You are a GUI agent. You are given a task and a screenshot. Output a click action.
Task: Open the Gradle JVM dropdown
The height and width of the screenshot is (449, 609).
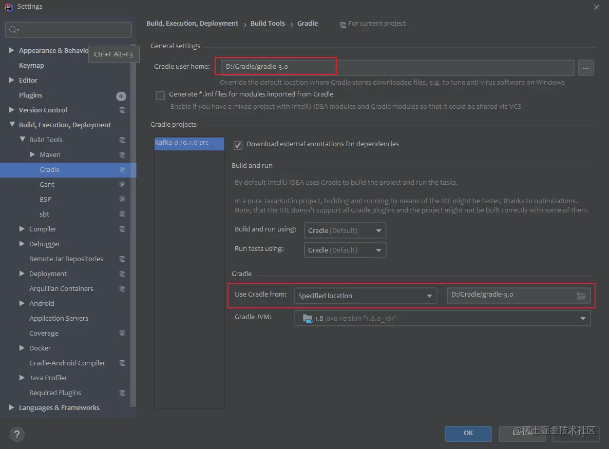tap(443, 318)
